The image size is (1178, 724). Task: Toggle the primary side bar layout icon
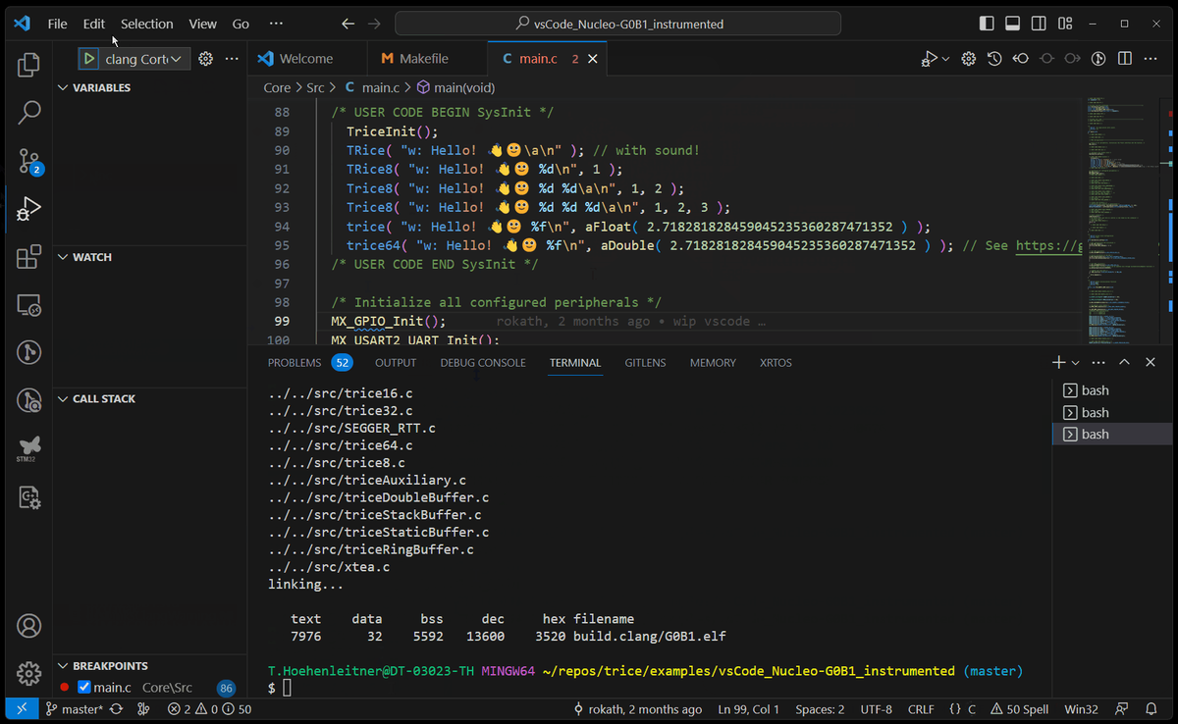987,24
